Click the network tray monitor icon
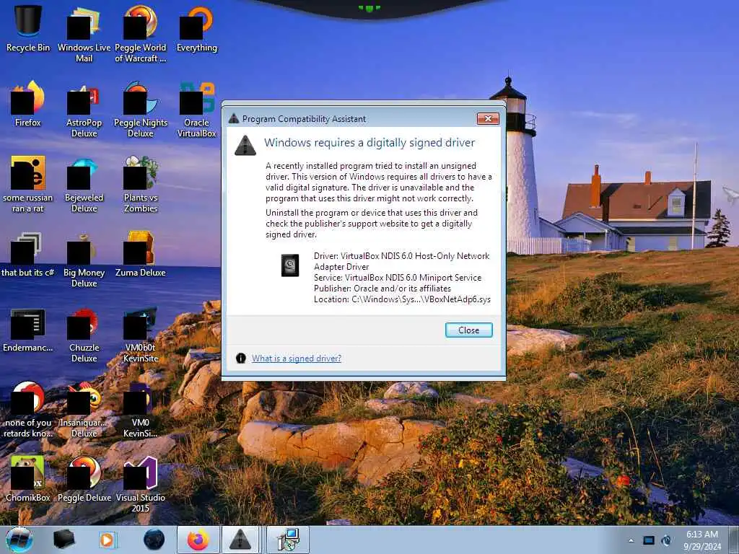Viewport: 739px width, 554px height. click(649, 540)
